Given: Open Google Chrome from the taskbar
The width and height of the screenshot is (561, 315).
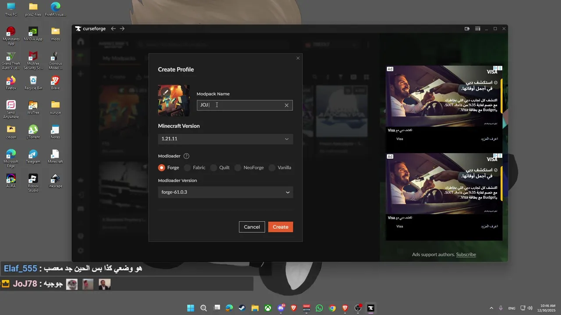Looking at the screenshot, I should coord(332,308).
